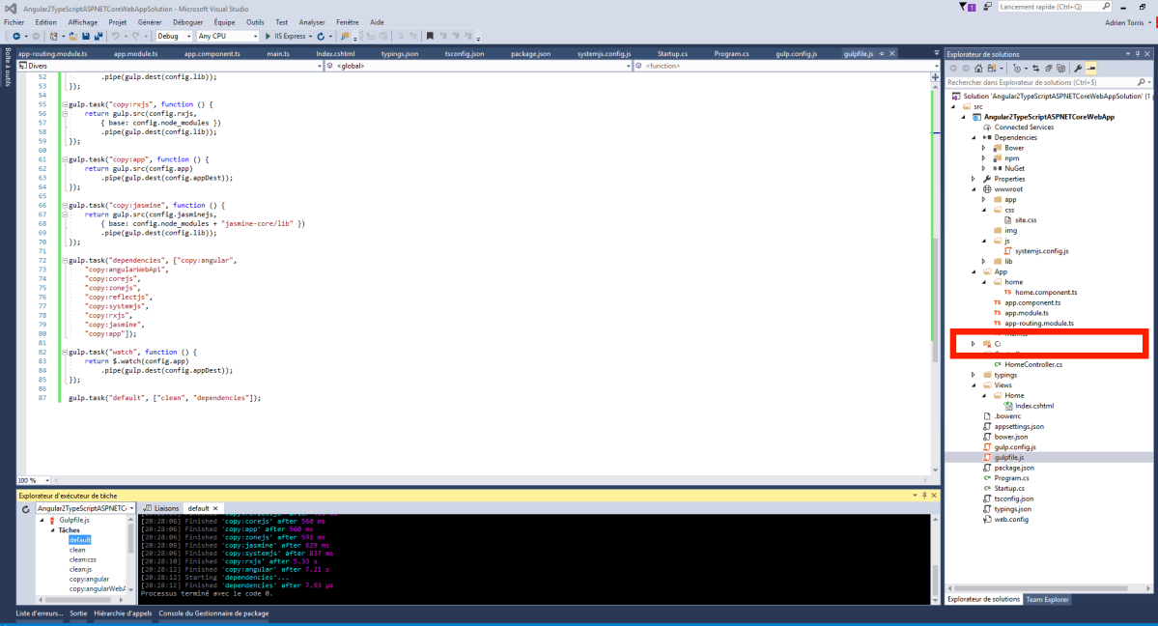Switch to the app.module.ts tab
Image resolution: width=1158 pixels, height=626 pixels.
pos(136,53)
